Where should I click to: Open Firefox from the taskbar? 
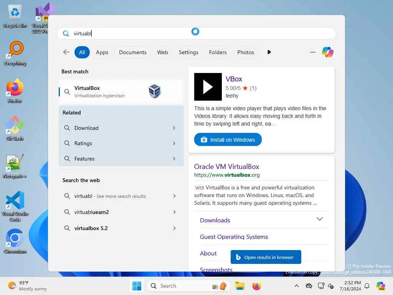pos(256,286)
